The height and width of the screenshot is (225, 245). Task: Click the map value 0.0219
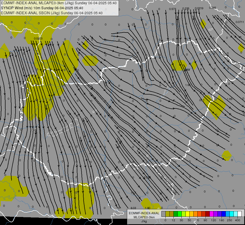(x=199, y=8)
